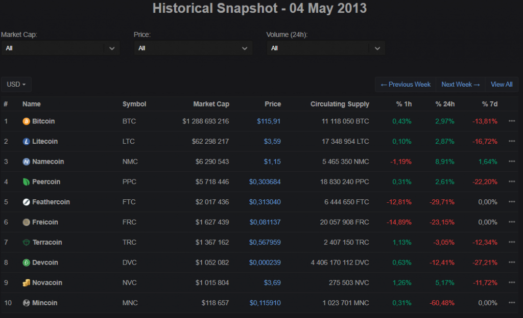The height and width of the screenshot is (318, 523).
Task: Select the Freicoin coin icon
Action: (x=26, y=222)
